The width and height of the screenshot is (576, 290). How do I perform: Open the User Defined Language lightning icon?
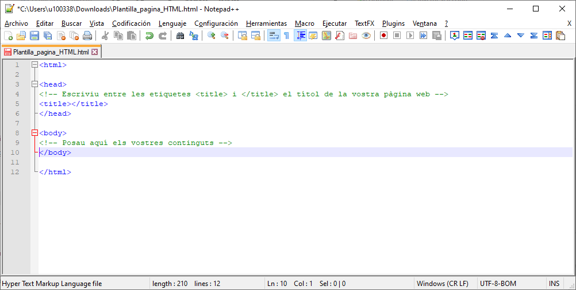313,36
